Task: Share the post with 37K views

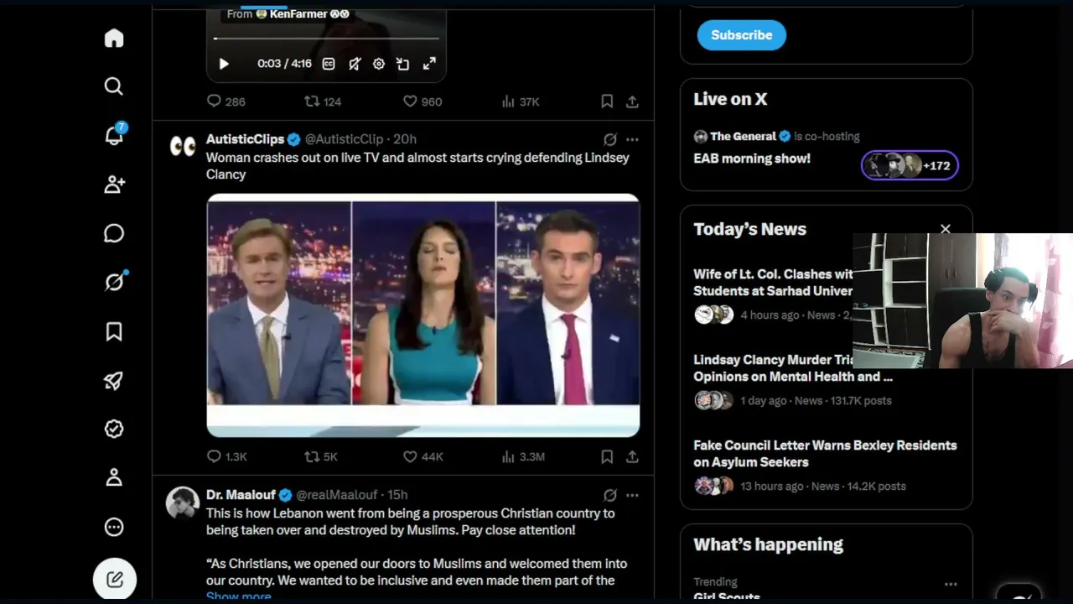Action: pos(632,102)
